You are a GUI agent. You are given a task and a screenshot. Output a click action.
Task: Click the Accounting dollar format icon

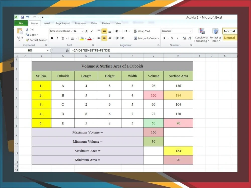point(164,38)
